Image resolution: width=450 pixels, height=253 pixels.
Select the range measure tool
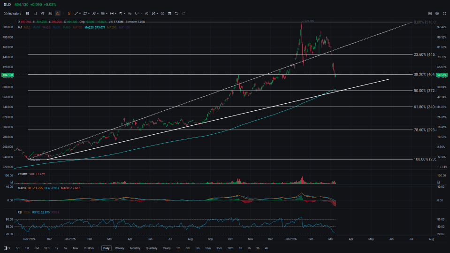coord(112,14)
